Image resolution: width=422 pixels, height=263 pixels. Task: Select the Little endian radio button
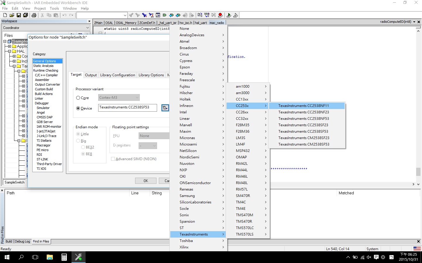(78, 134)
